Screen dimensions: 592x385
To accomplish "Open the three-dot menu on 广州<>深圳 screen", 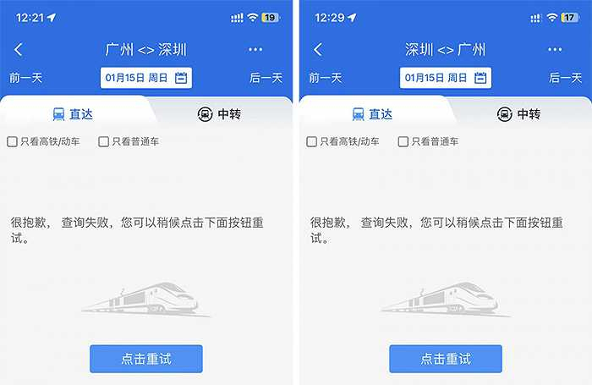I will pos(255,49).
